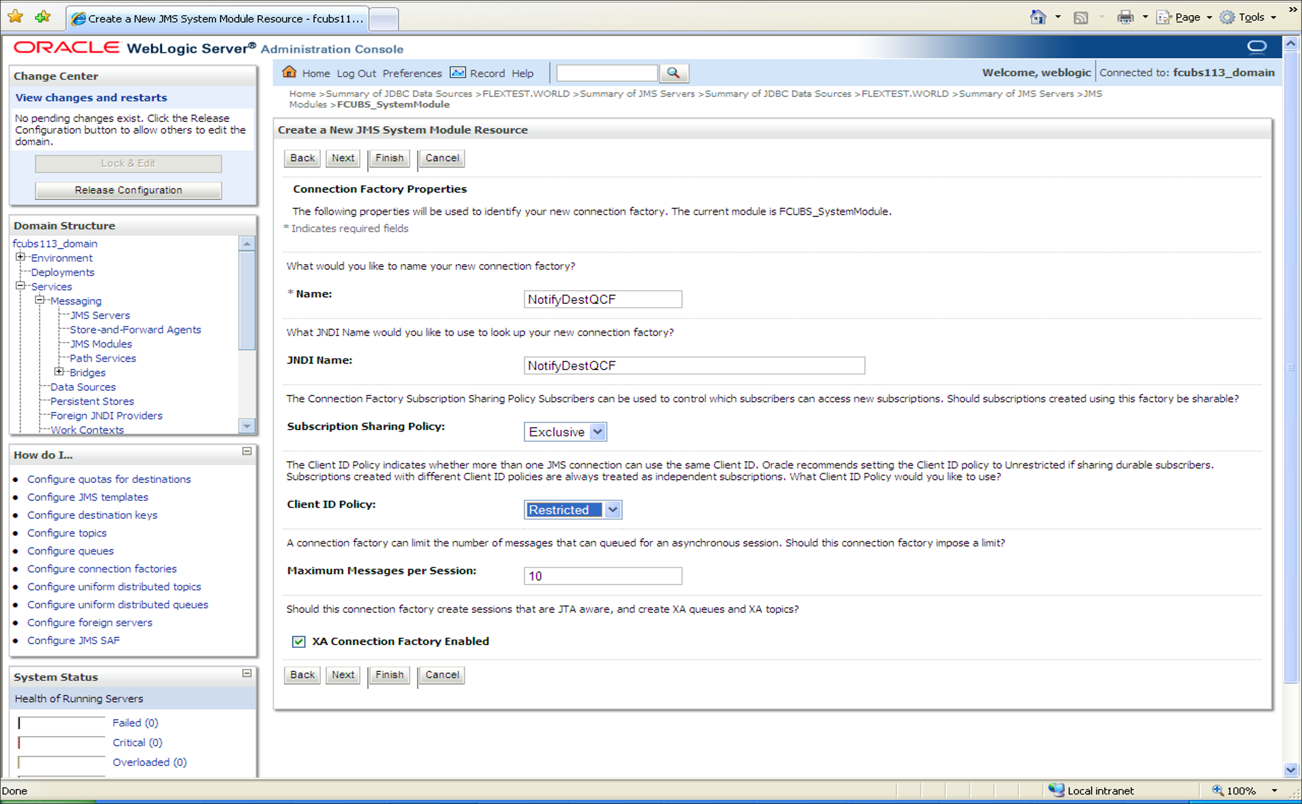This screenshot has width=1302, height=804.
Task: Toggle XA Connection Factory Enabled checkbox
Action: pos(299,642)
